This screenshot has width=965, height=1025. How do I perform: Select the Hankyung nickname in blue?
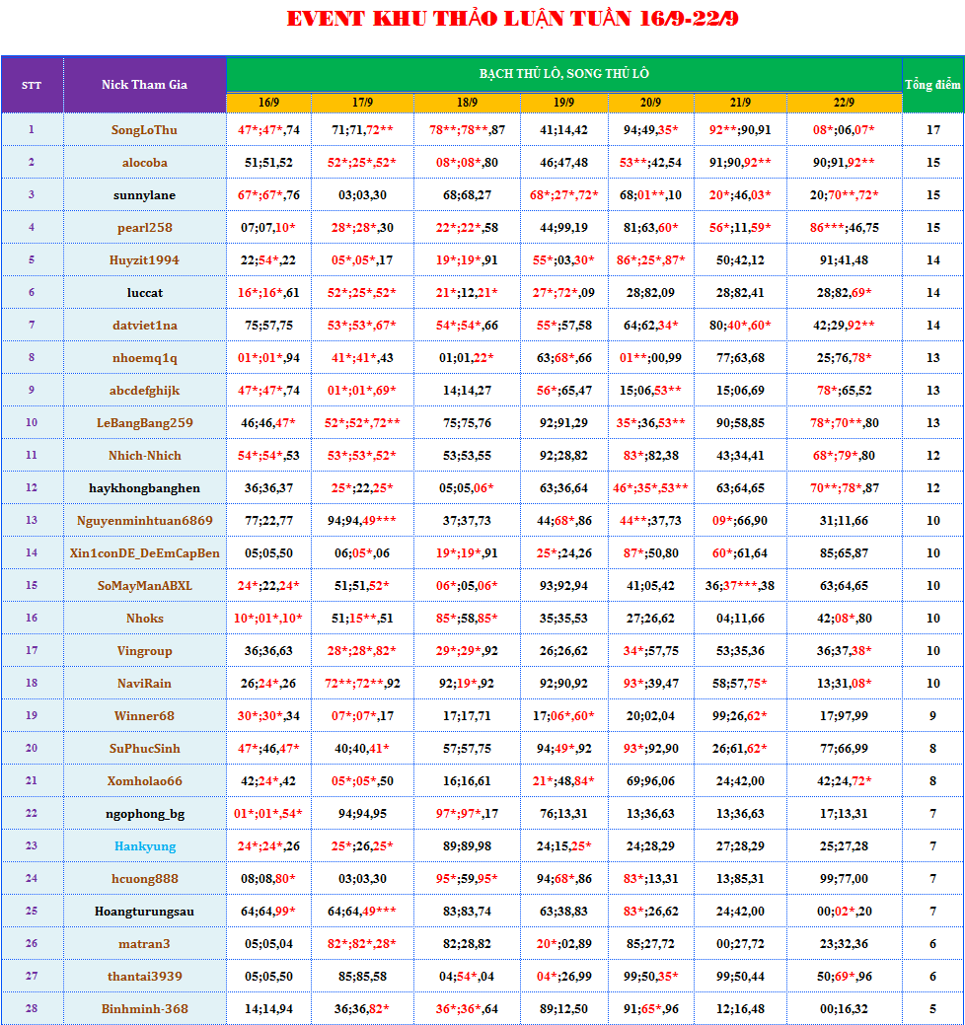click(x=144, y=845)
